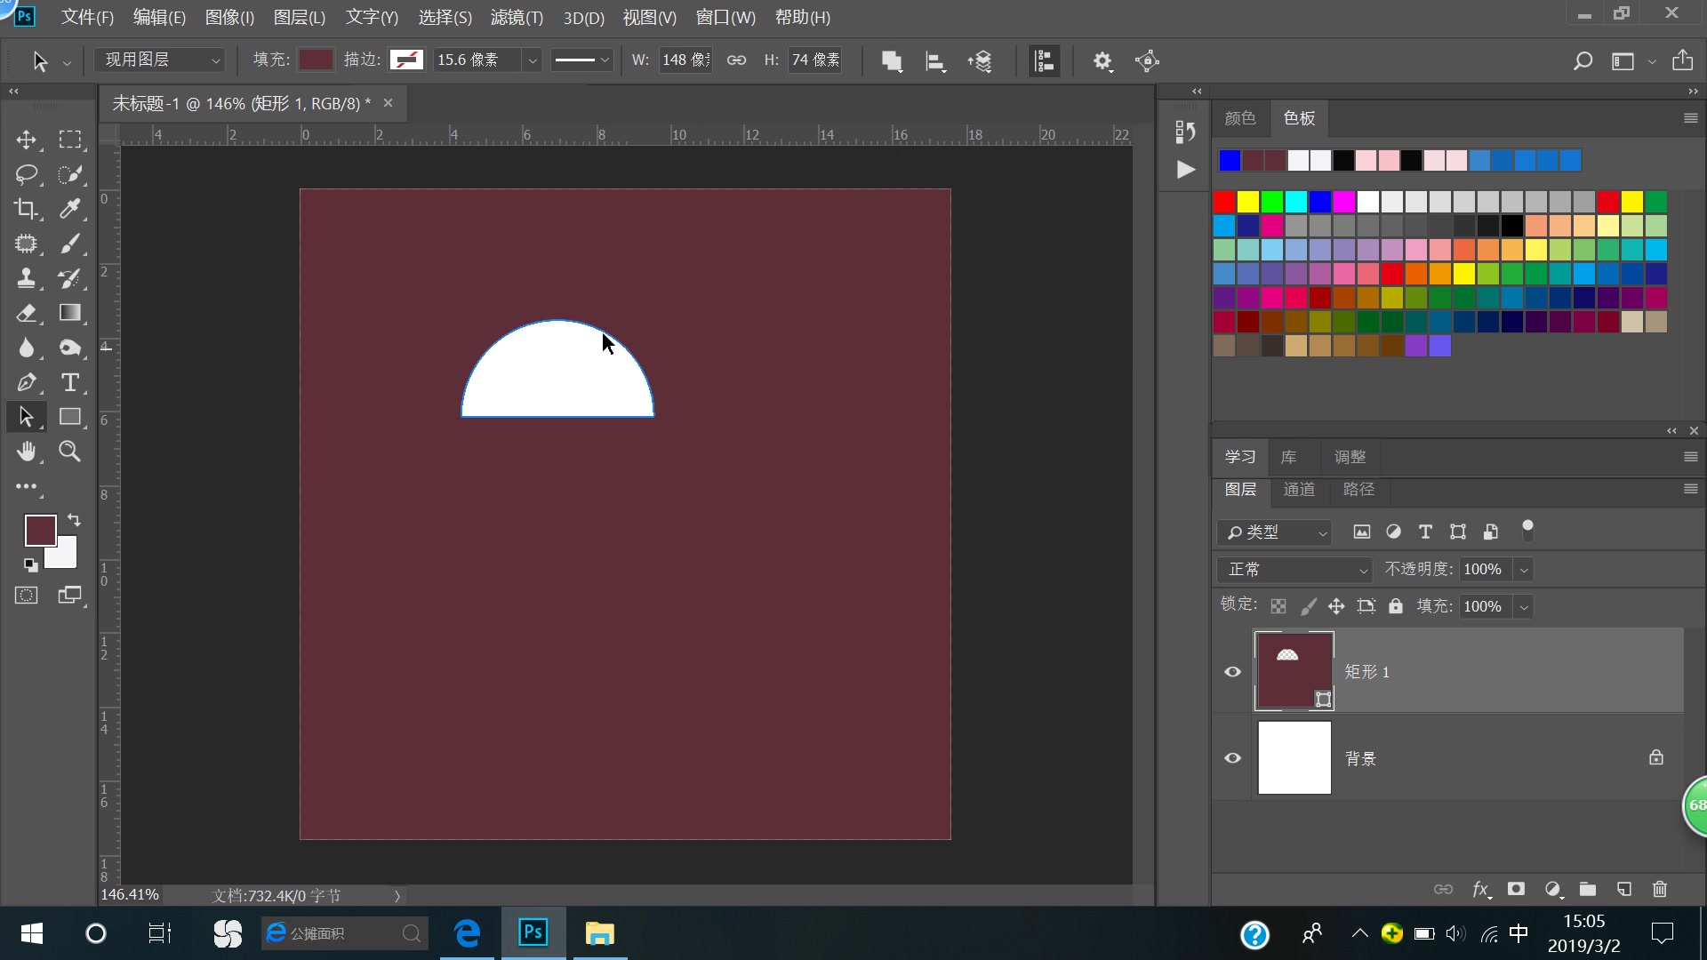Screen dimensions: 1707x960
Task: Select the Horizontal Type tool
Action: pos(70,382)
